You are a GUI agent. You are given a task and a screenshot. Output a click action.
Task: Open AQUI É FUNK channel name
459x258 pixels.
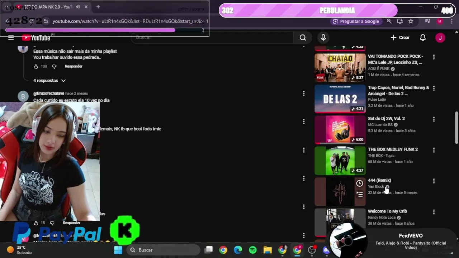(x=379, y=68)
